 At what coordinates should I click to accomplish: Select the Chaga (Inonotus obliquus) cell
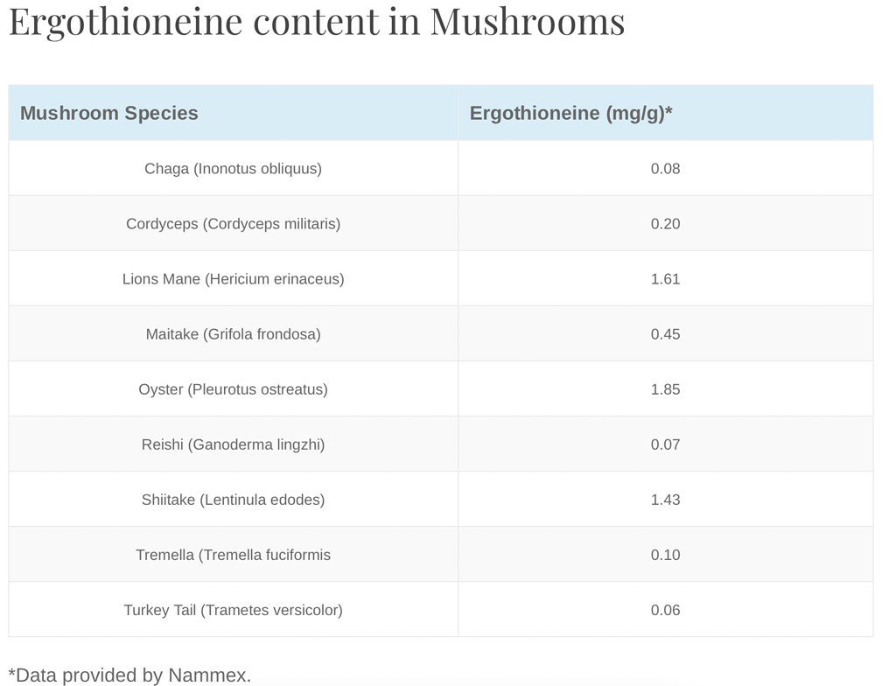[x=233, y=169]
